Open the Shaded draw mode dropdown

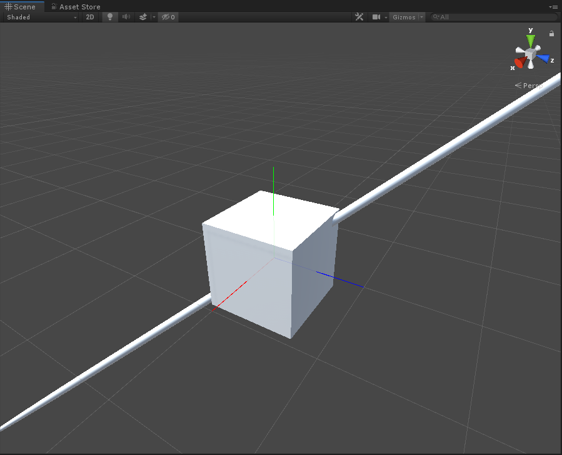[x=42, y=17]
